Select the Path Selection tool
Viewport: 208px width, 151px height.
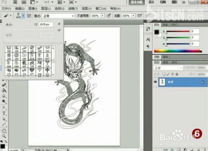[x=4, y=119]
